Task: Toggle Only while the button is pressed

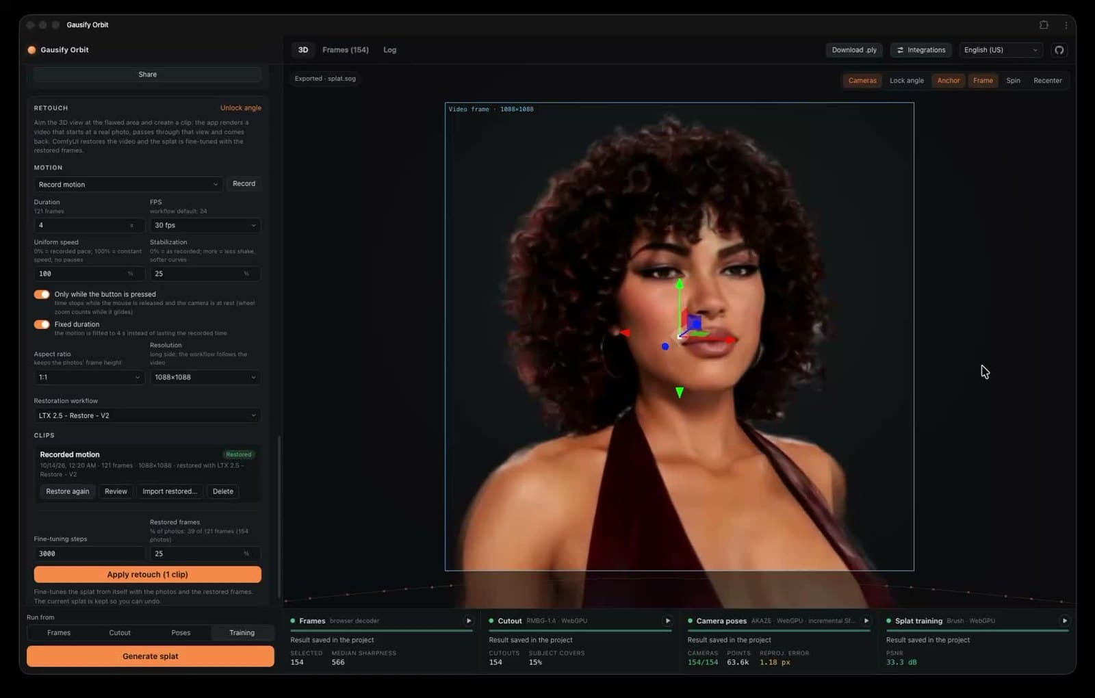Action: click(x=42, y=294)
